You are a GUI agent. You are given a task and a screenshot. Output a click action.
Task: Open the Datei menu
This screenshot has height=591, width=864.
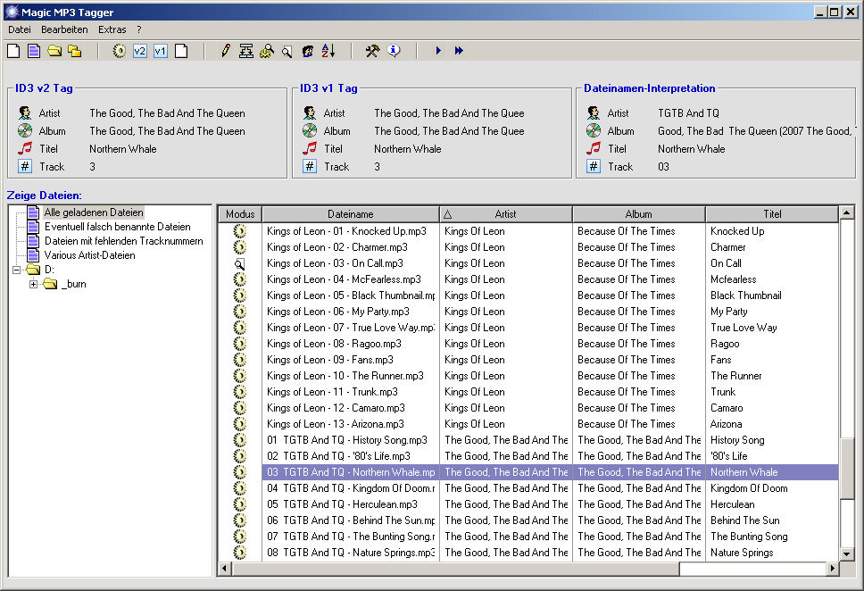(x=20, y=29)
